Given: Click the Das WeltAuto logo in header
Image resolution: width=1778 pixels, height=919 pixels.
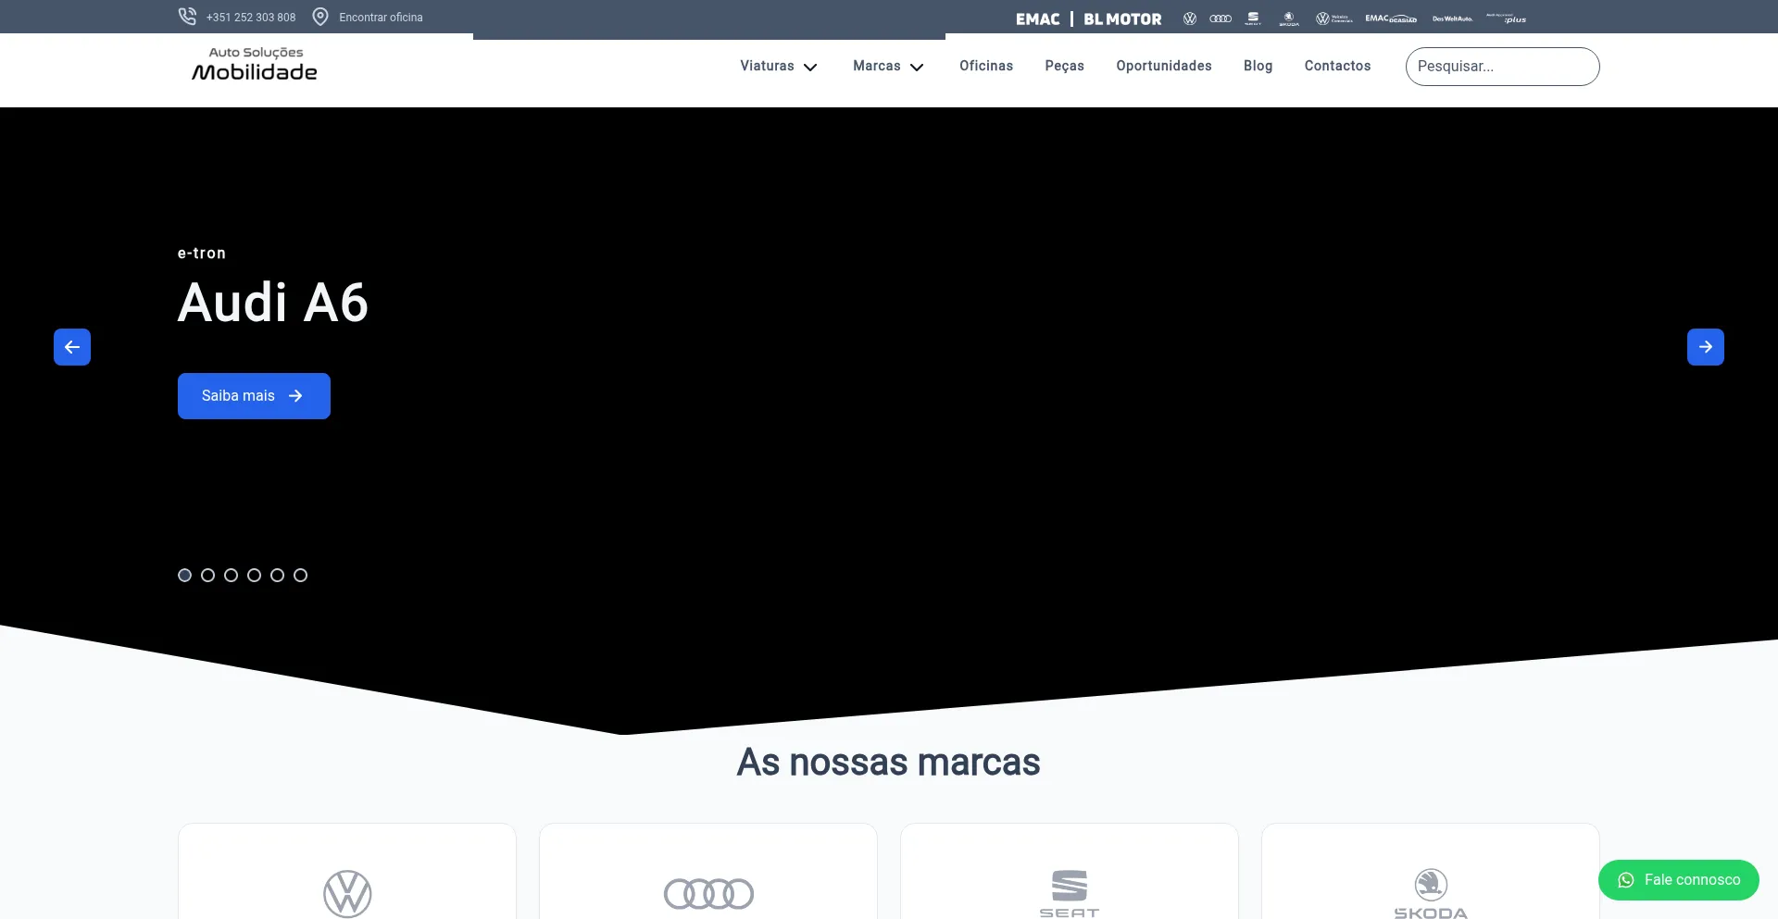Looking at the screenshot, I should click(x=1452, y=19).
